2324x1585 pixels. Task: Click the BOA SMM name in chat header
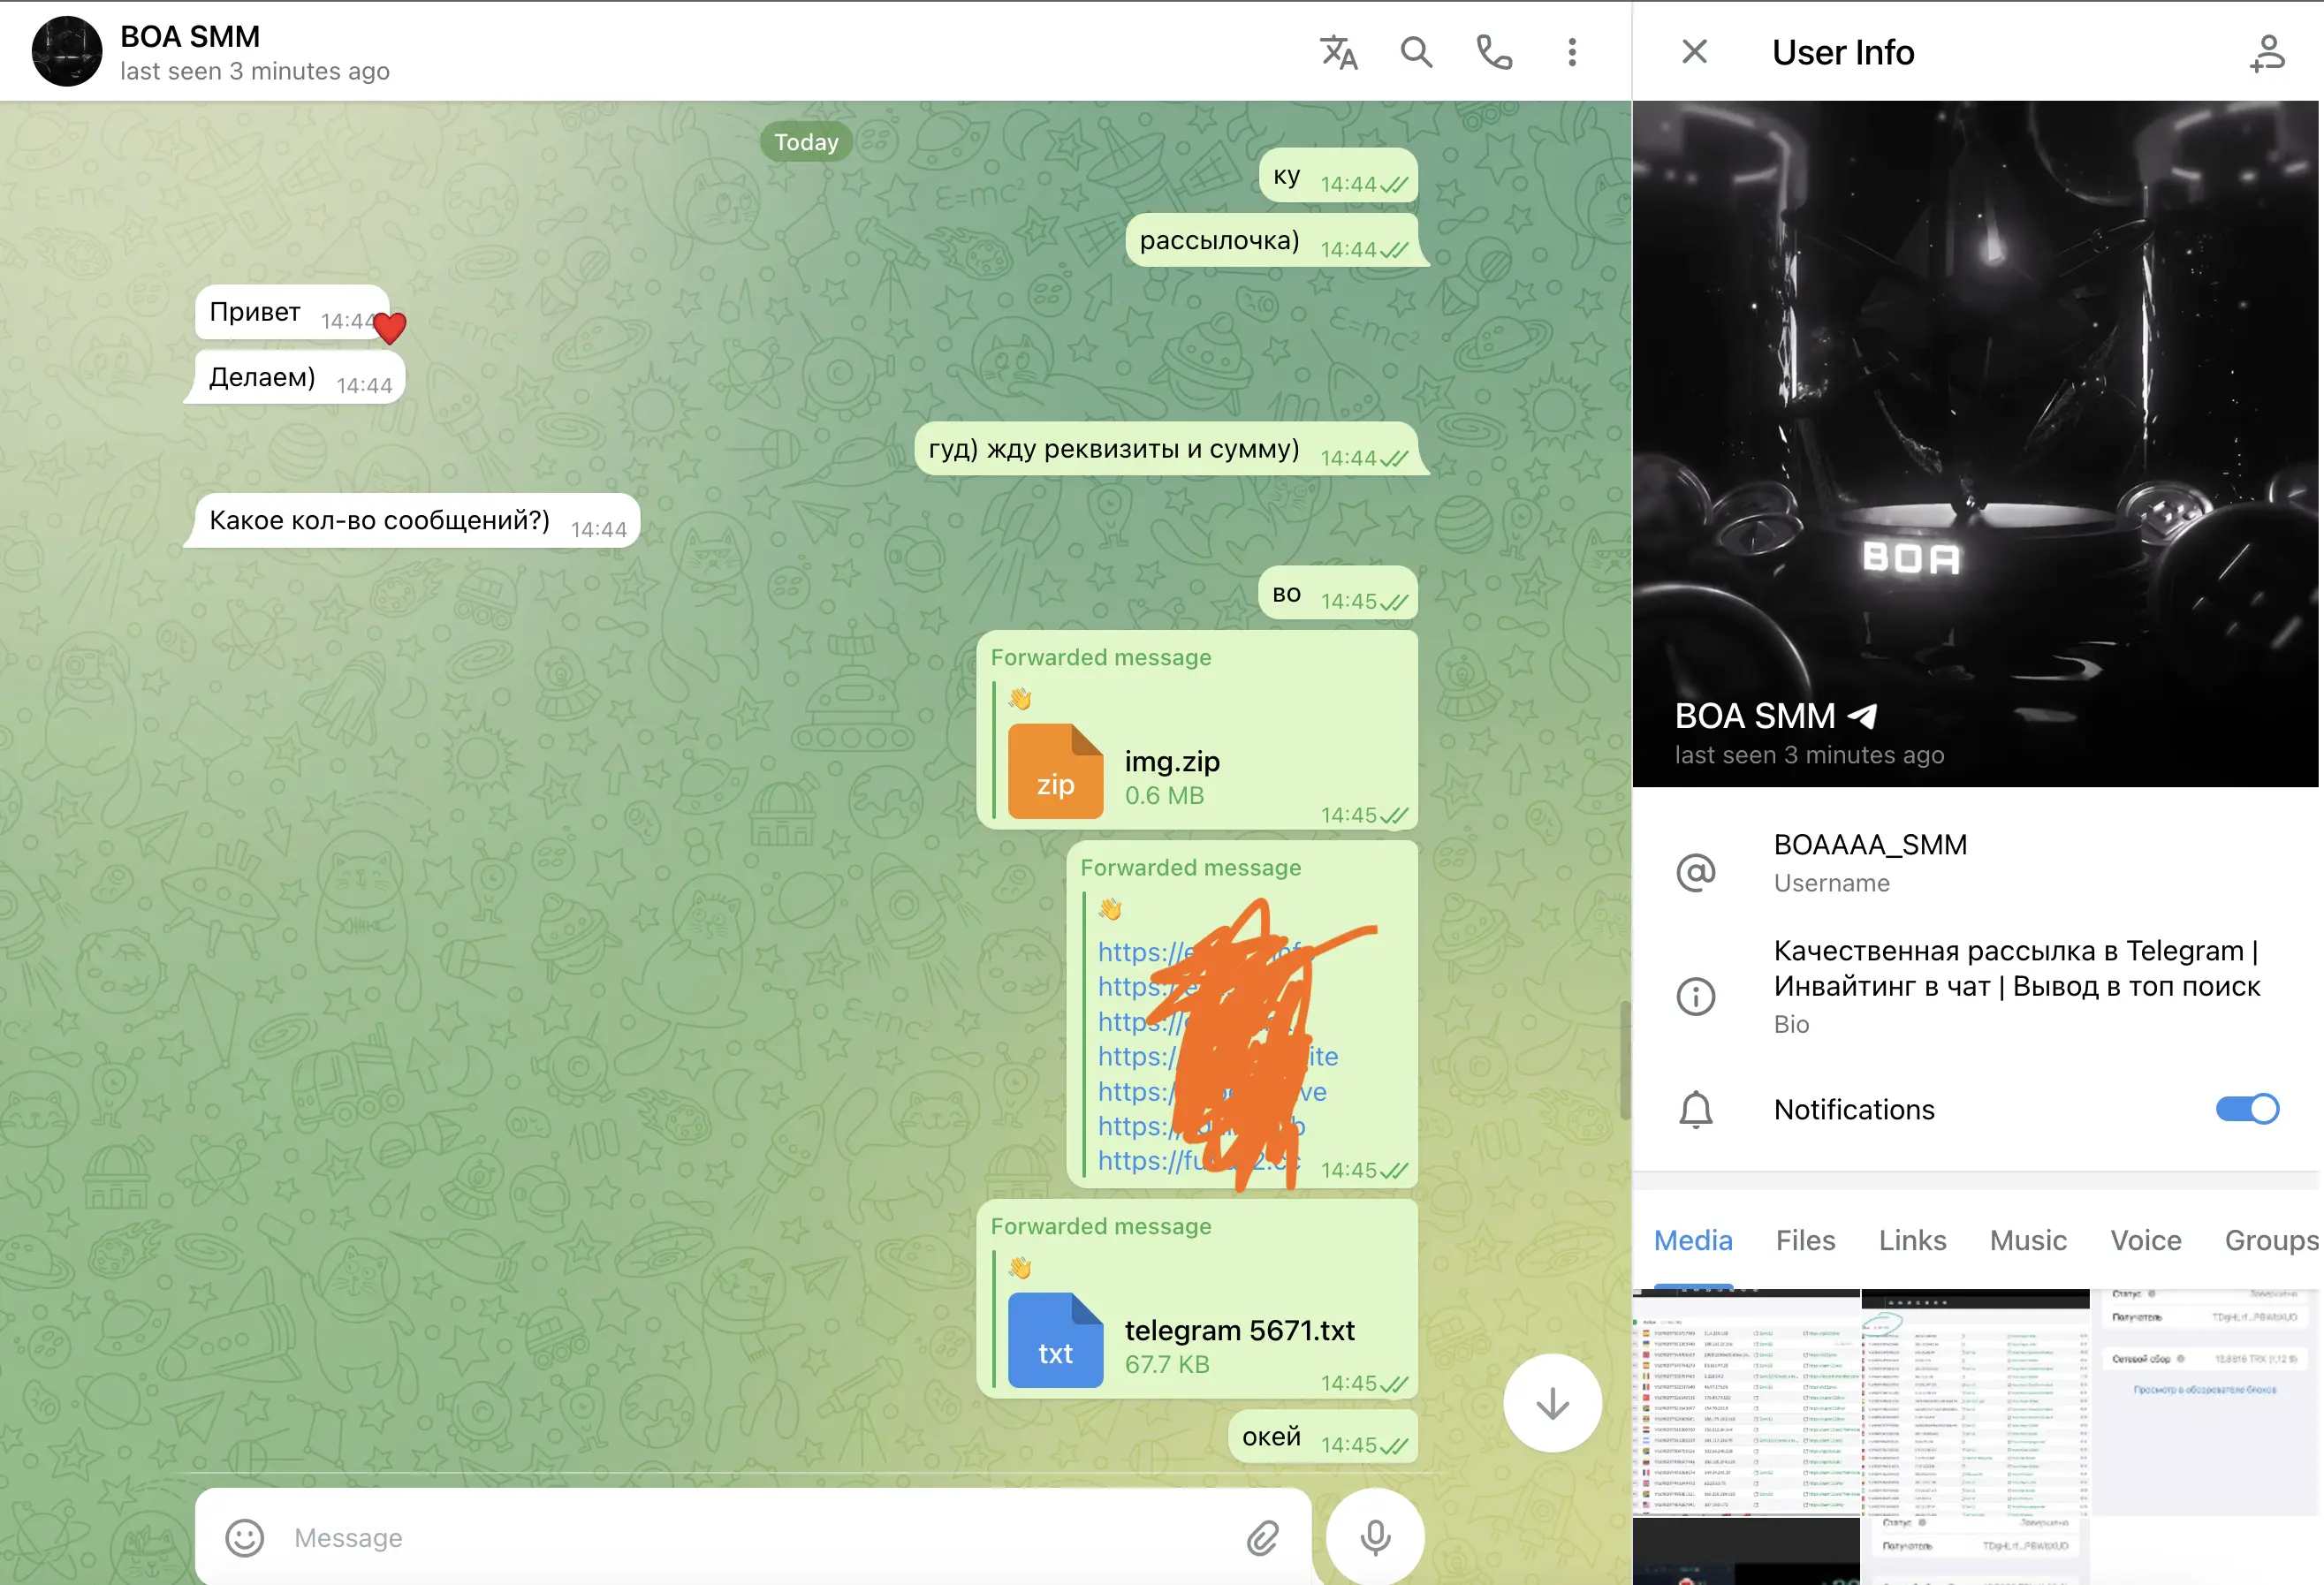(x=190, y=36)
